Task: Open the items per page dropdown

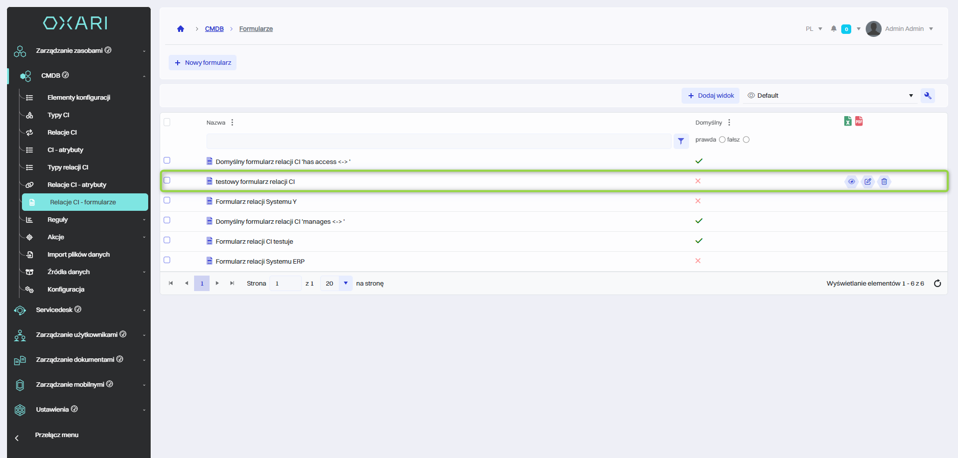Action: pos(345,284)
